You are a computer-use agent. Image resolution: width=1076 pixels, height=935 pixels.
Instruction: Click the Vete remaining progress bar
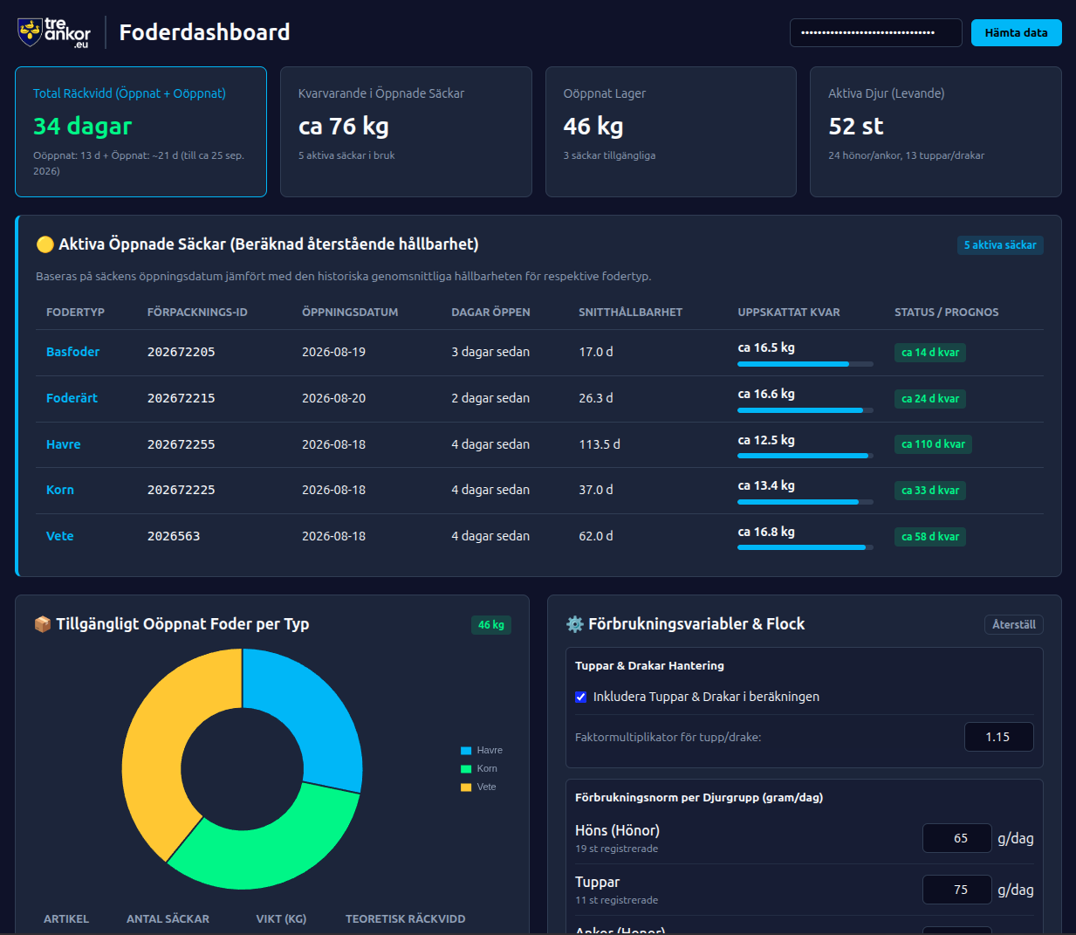[x=805, y=547]
